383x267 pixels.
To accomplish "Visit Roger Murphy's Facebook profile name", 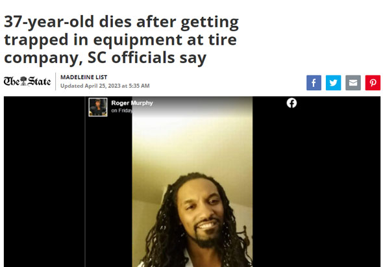I will tap(132, 103).
